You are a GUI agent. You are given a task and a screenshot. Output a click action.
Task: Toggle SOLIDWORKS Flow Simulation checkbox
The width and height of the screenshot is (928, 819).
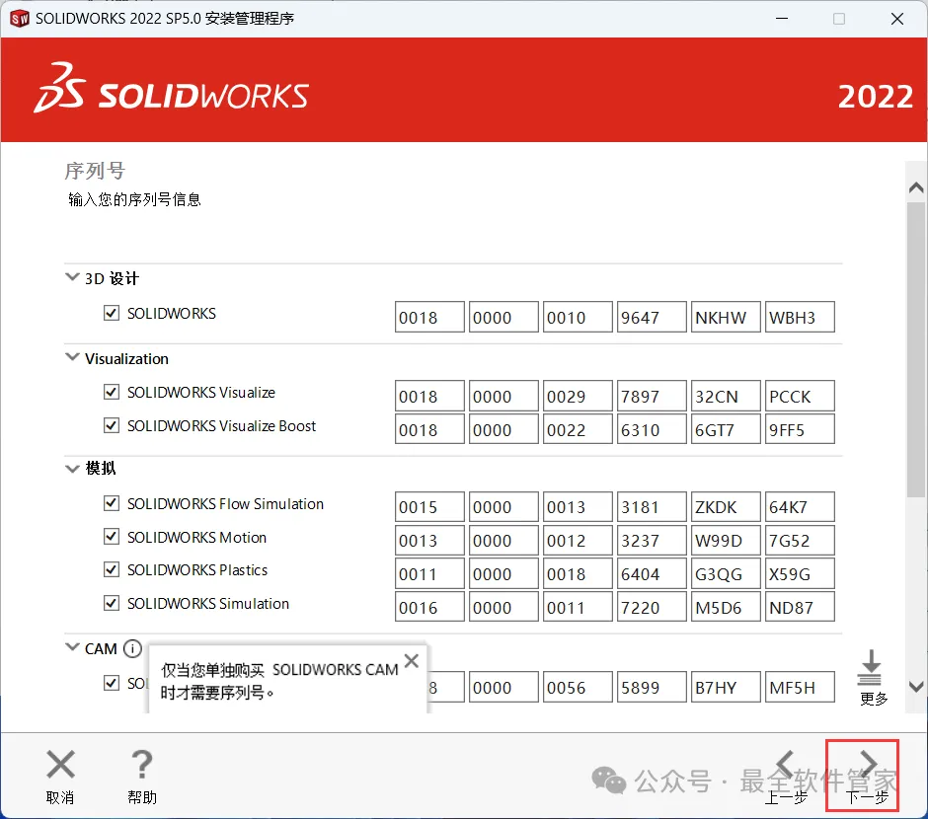(x=112, y=503)
